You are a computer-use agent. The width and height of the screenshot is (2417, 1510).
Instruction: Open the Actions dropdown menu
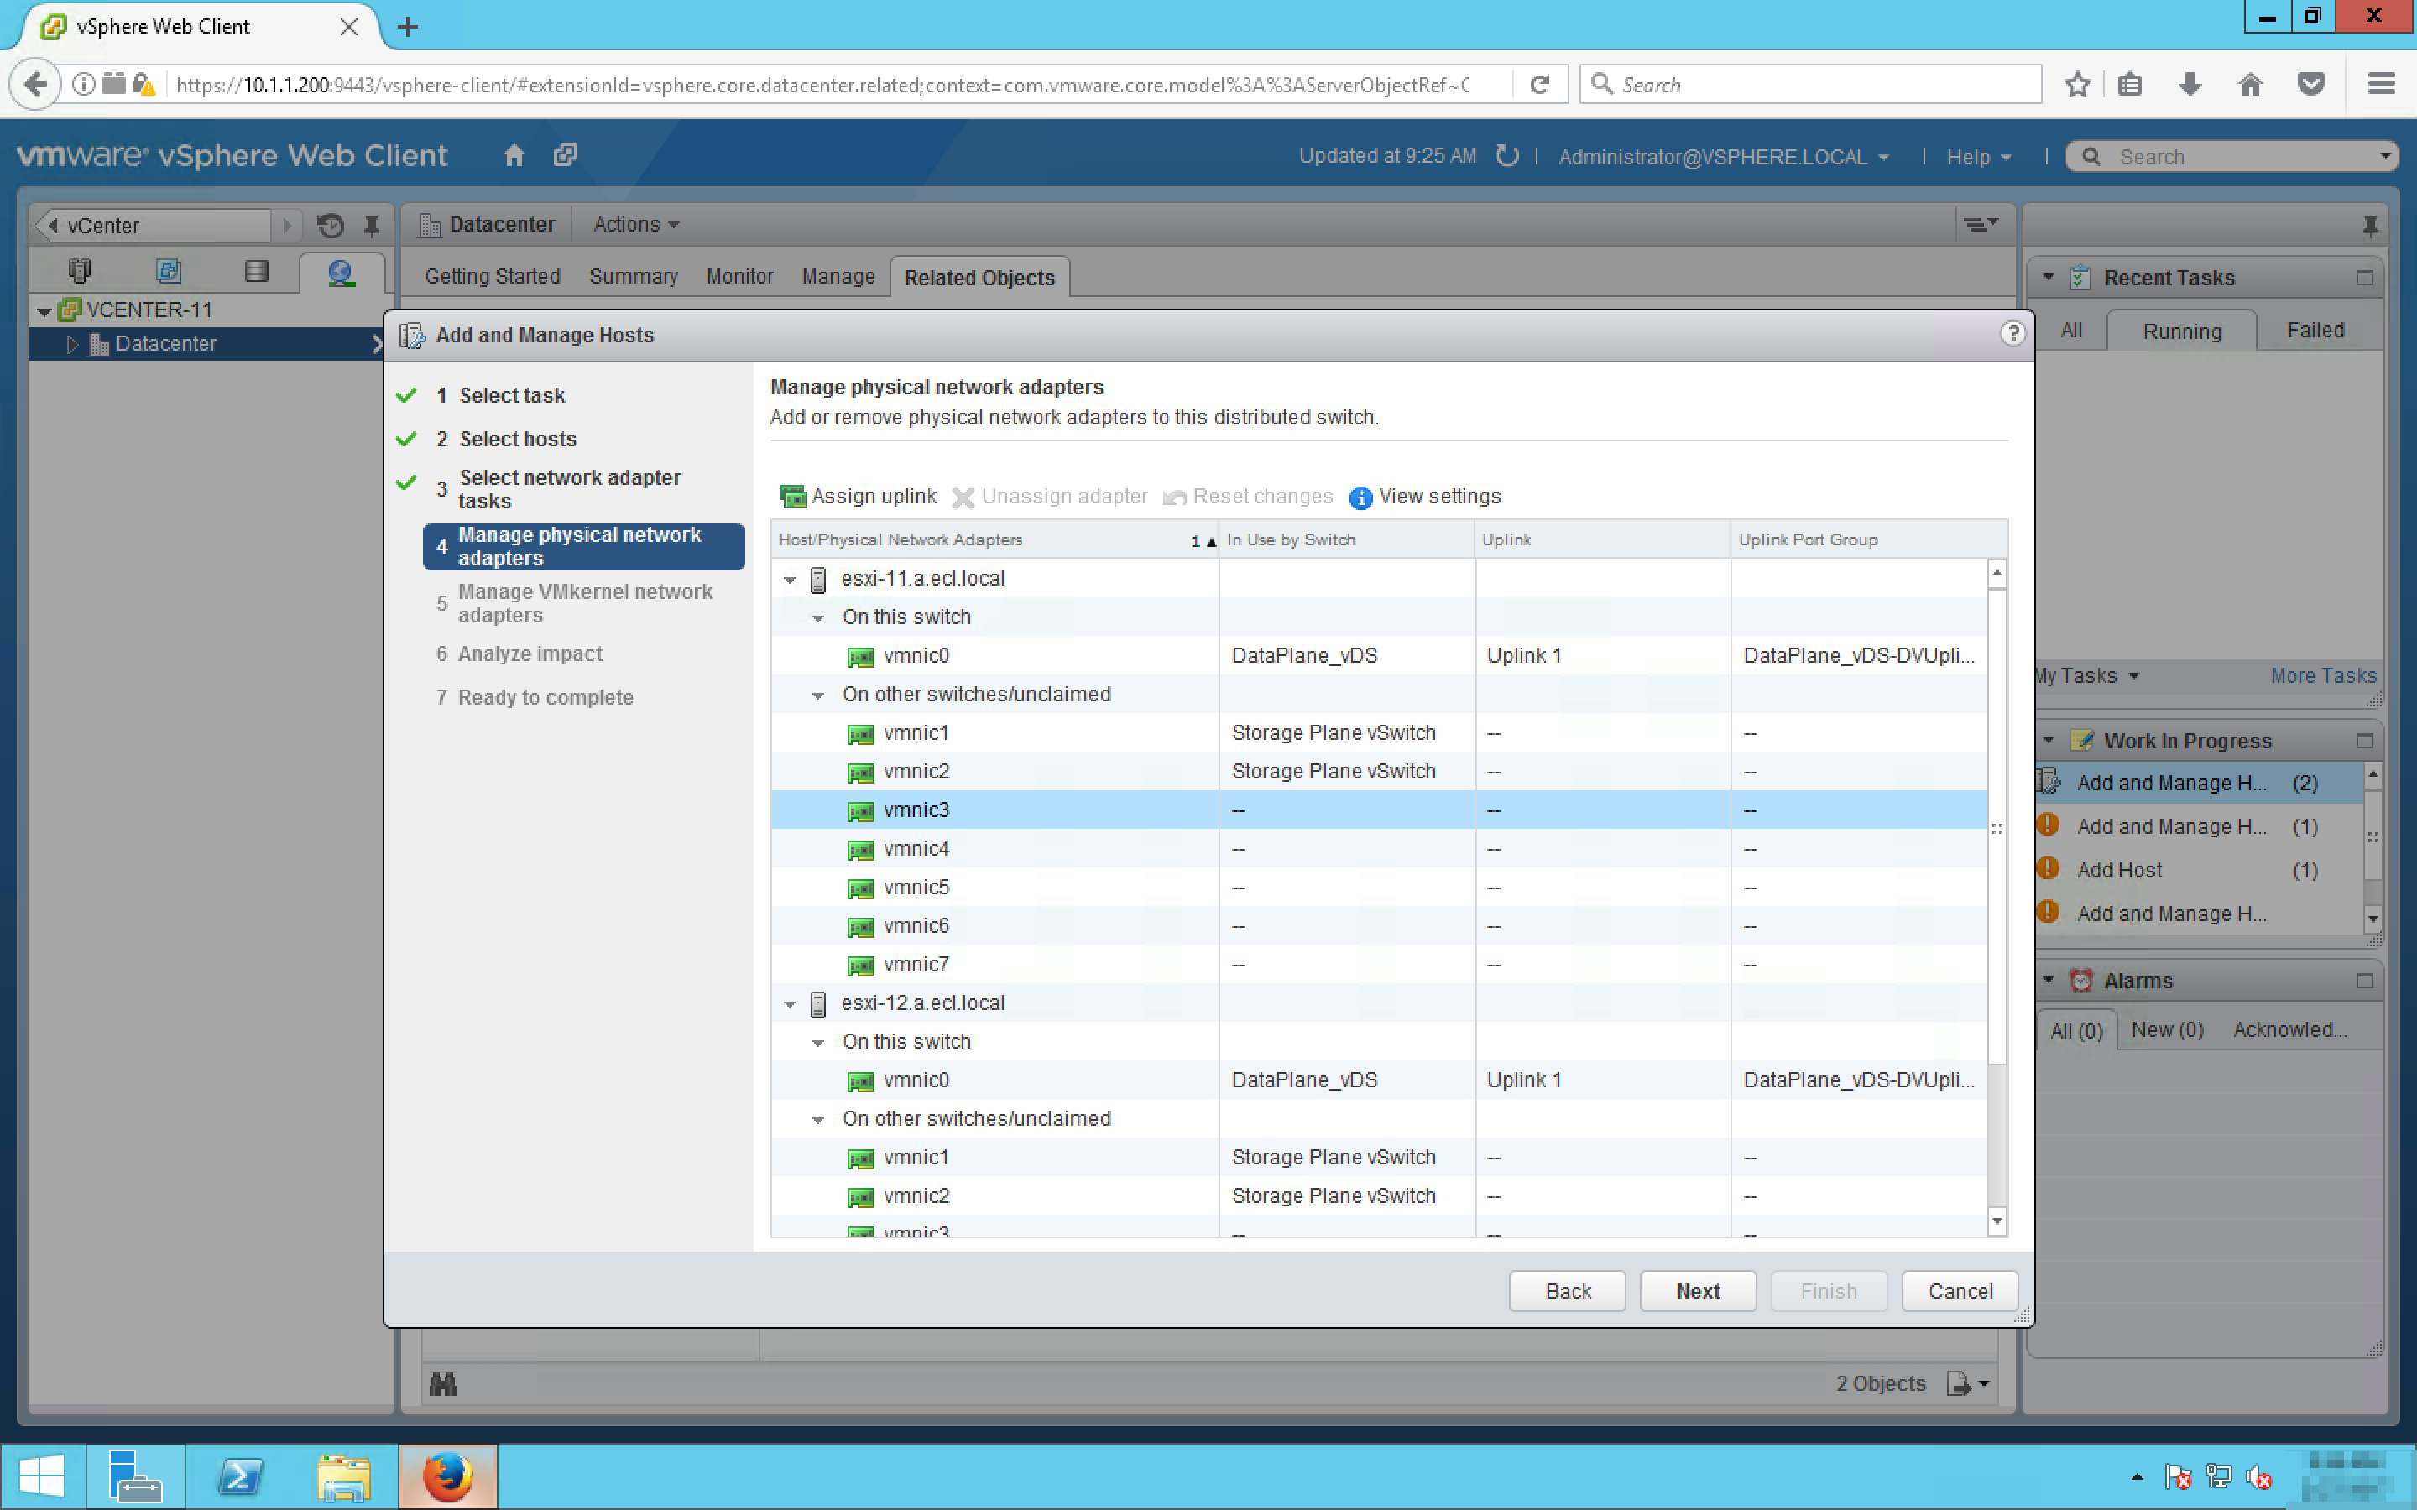[636, 225]
